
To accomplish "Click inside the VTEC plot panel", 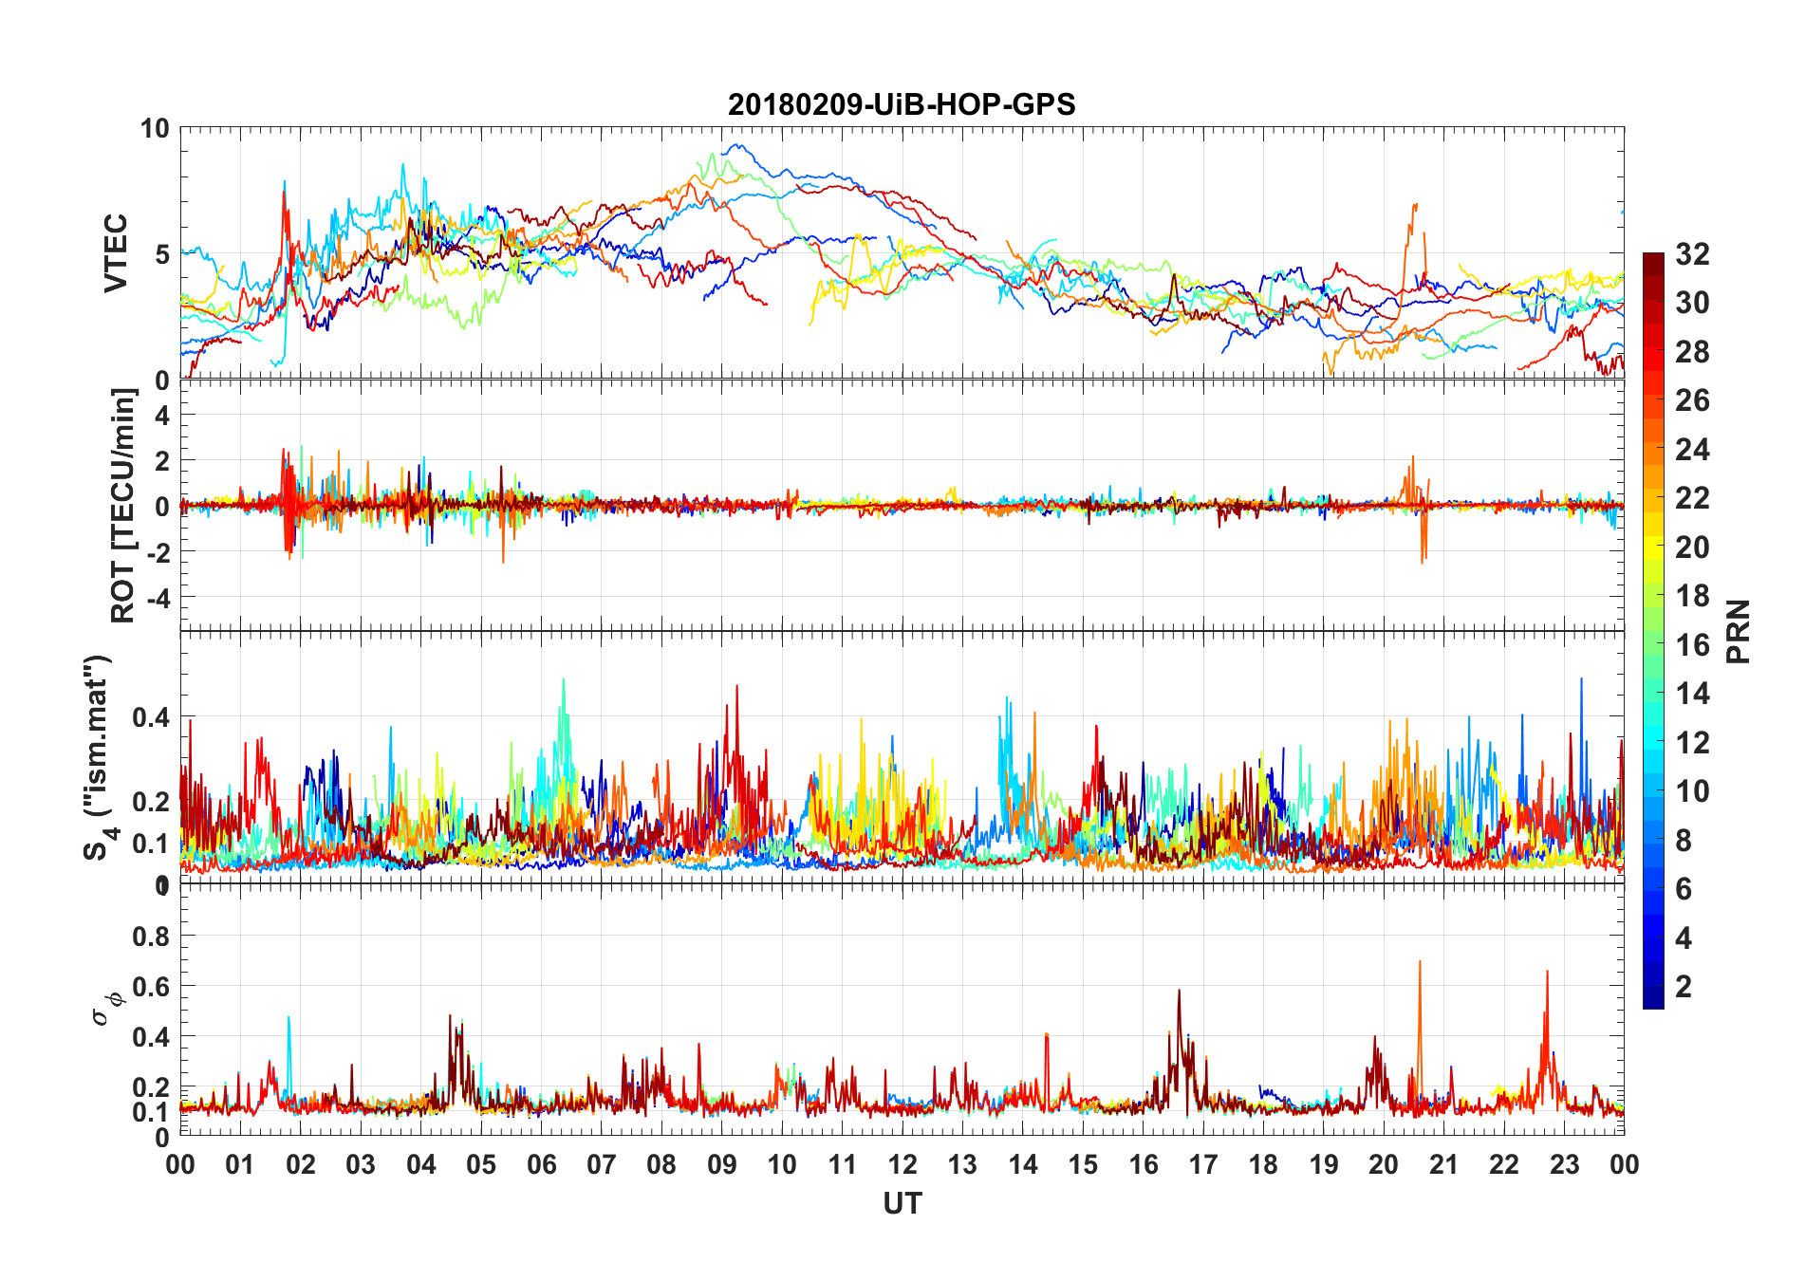I will [x=902, y=253].
